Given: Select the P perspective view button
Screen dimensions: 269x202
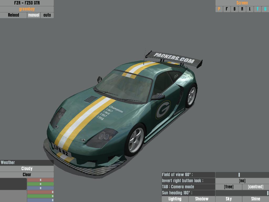Looking at the screenshot, I should [219, 9].
